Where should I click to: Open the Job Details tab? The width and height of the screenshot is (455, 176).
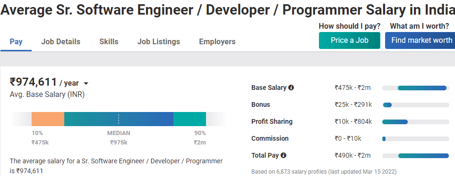[60, 41]
